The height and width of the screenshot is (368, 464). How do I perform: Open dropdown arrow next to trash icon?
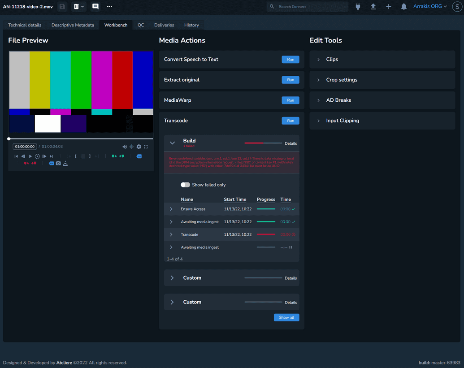82,7
